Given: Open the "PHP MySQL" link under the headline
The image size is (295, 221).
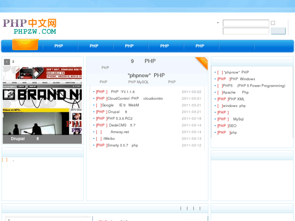Looking at the screenshot, I should (138, 82).
